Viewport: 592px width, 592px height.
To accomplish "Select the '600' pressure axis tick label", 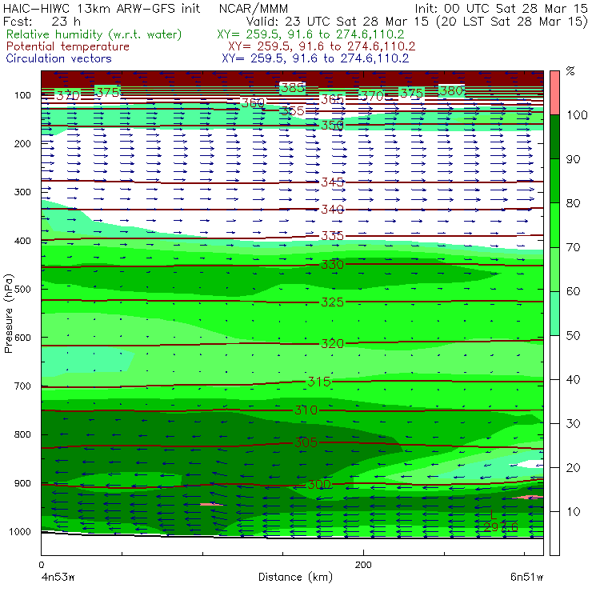I will click(22, 338).
